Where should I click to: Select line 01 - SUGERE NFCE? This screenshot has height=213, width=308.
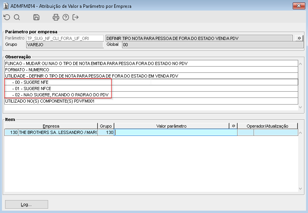click(x=151, y=88)
